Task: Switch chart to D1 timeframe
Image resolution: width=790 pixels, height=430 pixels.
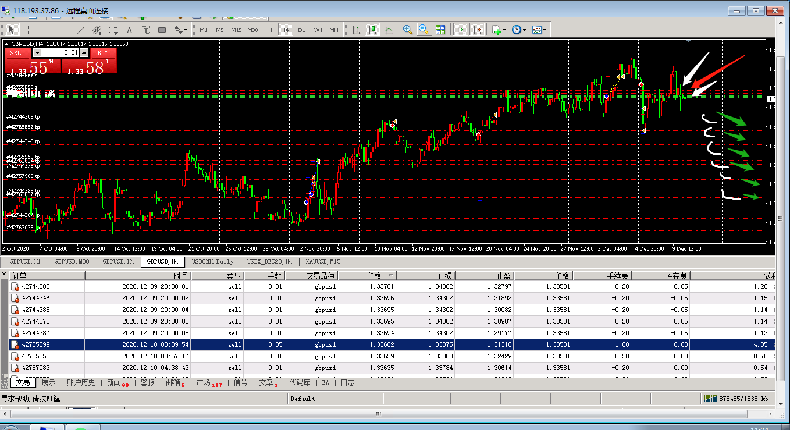Action: 301,30
